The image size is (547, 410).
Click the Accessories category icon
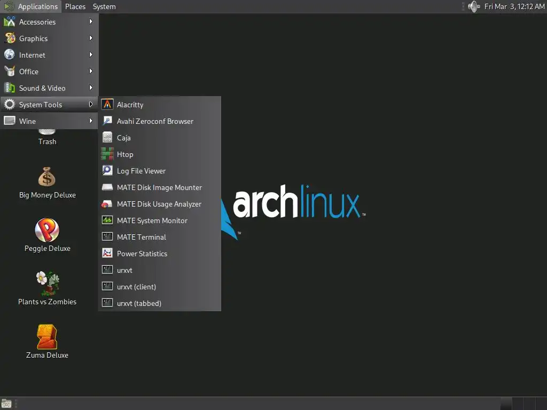pyautogui.click(x=10, y=21)
